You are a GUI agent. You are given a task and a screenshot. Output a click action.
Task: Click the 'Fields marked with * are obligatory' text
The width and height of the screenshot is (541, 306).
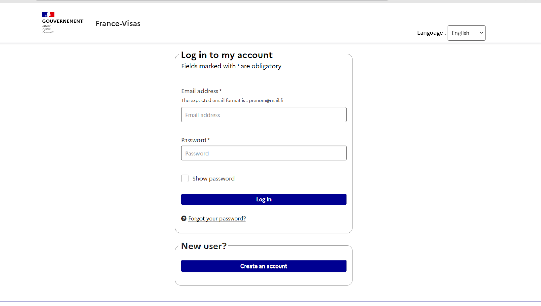pyautogui.click(x=232, y=66)
